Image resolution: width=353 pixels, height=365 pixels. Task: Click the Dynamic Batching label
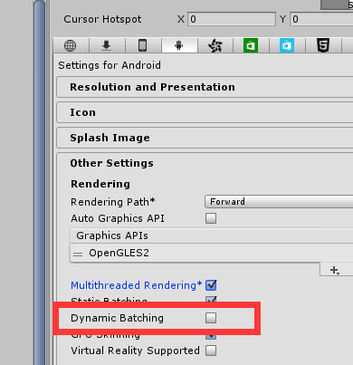click(117, 318)
